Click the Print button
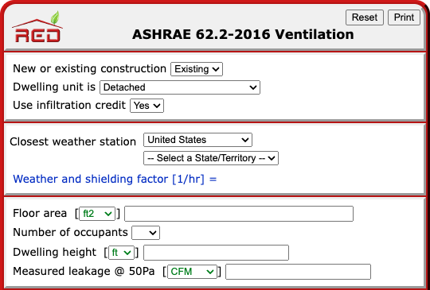The height and width of the screenshot is (290, 430). click(x=404, y=17)
